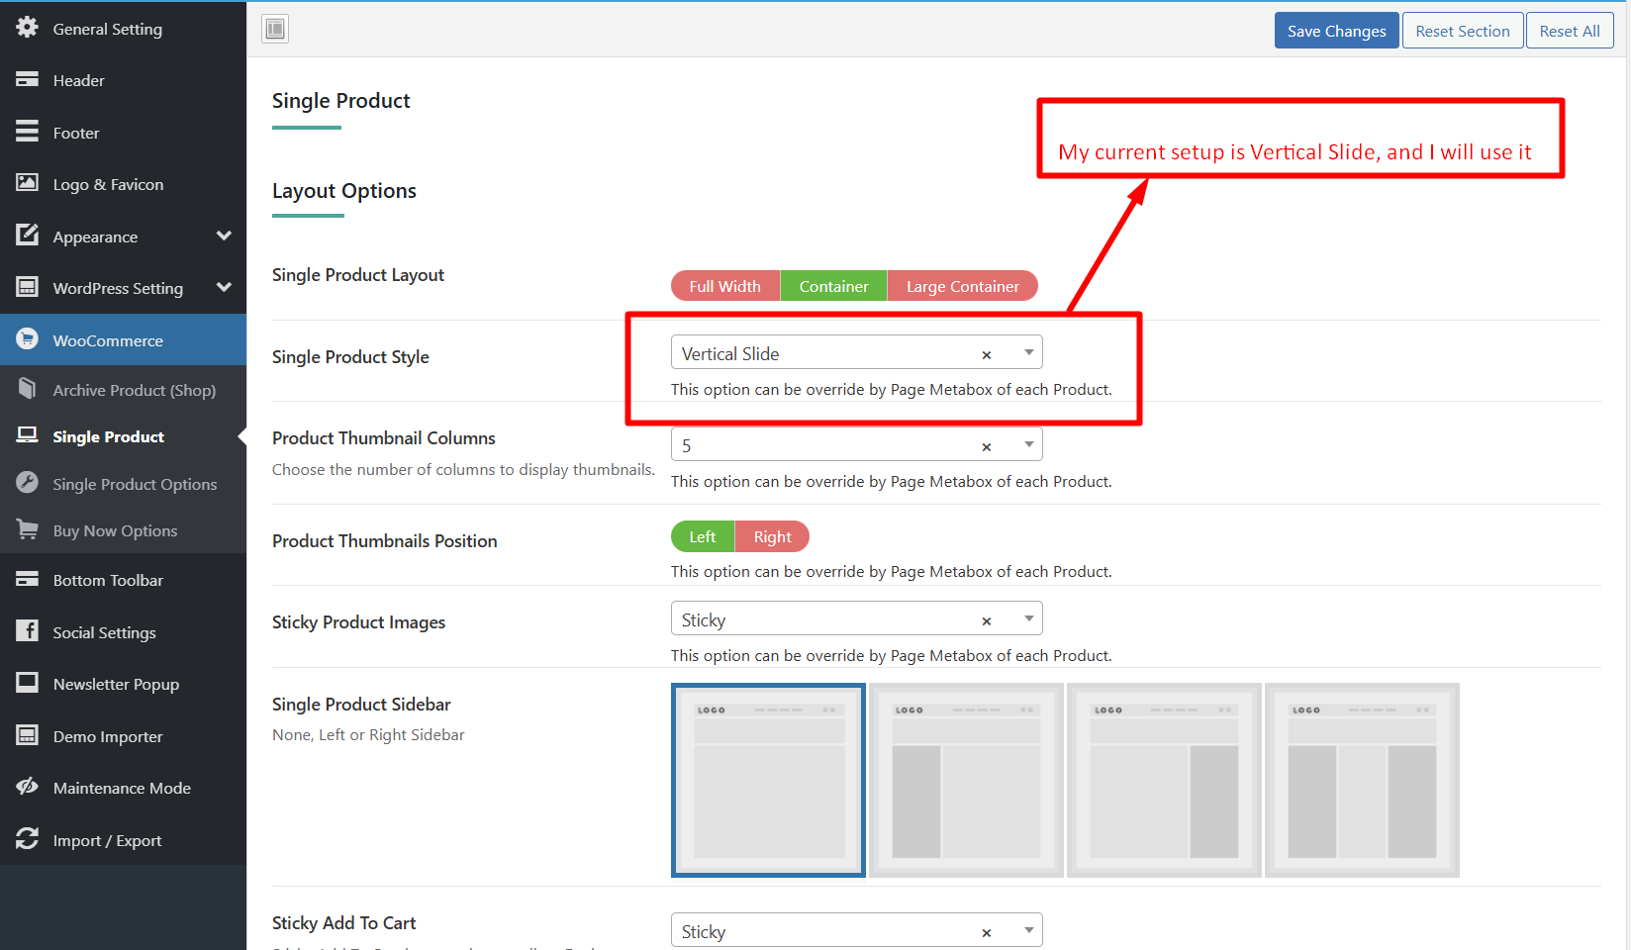Viewport: 1631px width, 950px height.
Task: Choose the left sidebar layout thumbnail
Action: (x=966, y=780)
